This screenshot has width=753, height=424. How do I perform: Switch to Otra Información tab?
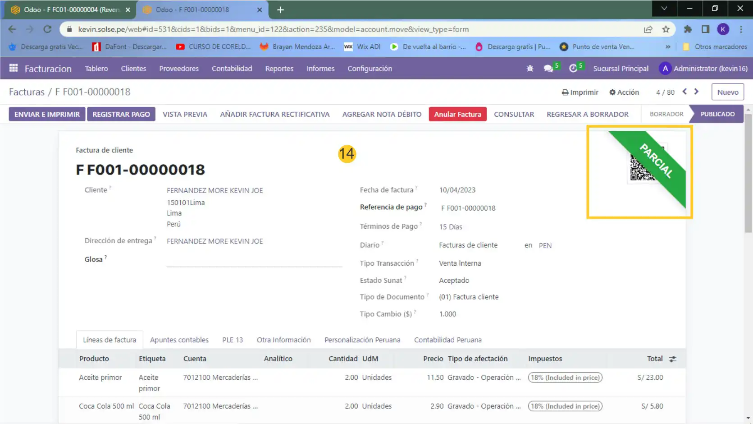click(x=284, y=340)
